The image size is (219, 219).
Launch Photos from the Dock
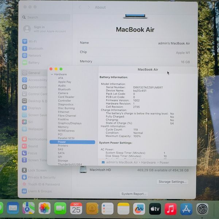[45, 208]
